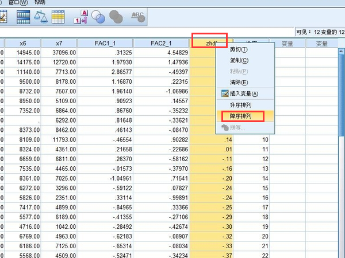Viewport: 345px width, 258px height.
Task: Click the ABC spell check icon
Action: point(138,17)
